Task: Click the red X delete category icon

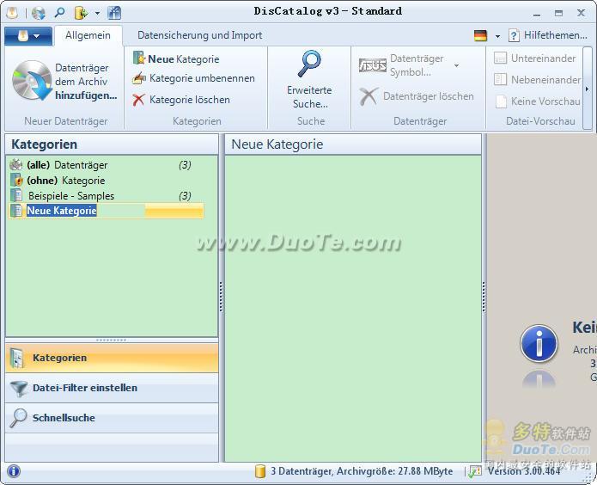Action: 138,100
